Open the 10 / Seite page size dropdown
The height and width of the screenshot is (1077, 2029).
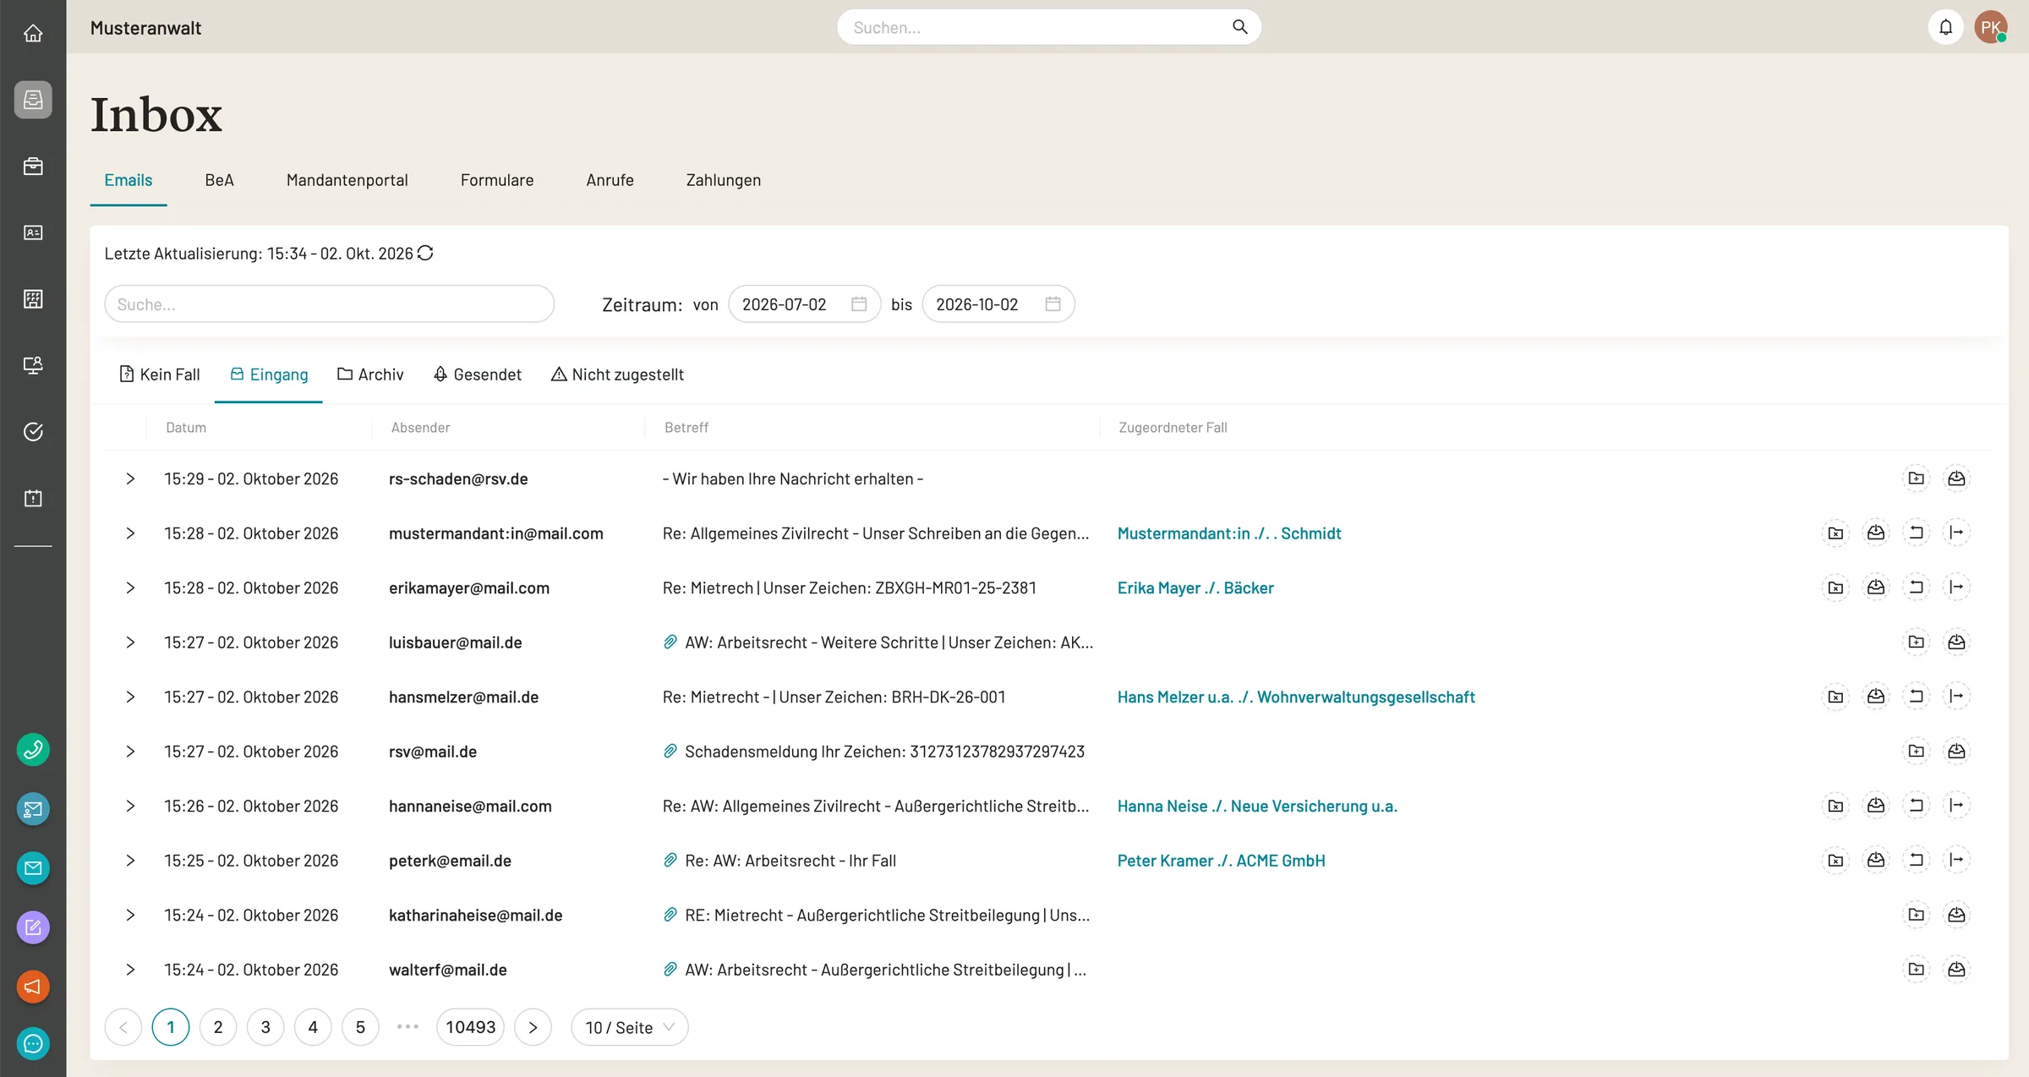tap(630, 1027)
